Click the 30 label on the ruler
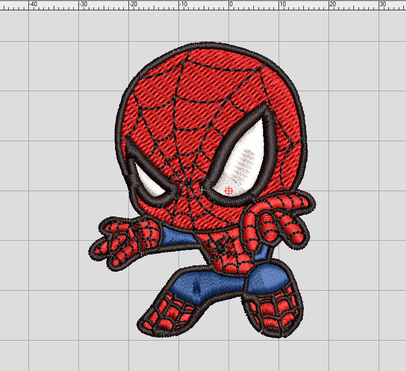The image size is (406, 371). [x=383, y=4]
